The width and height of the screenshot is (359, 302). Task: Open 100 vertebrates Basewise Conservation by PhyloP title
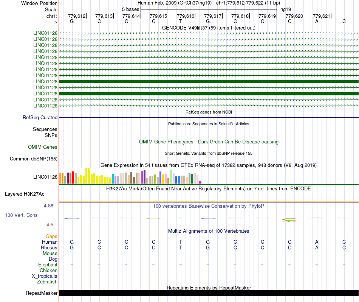(209, 206)
